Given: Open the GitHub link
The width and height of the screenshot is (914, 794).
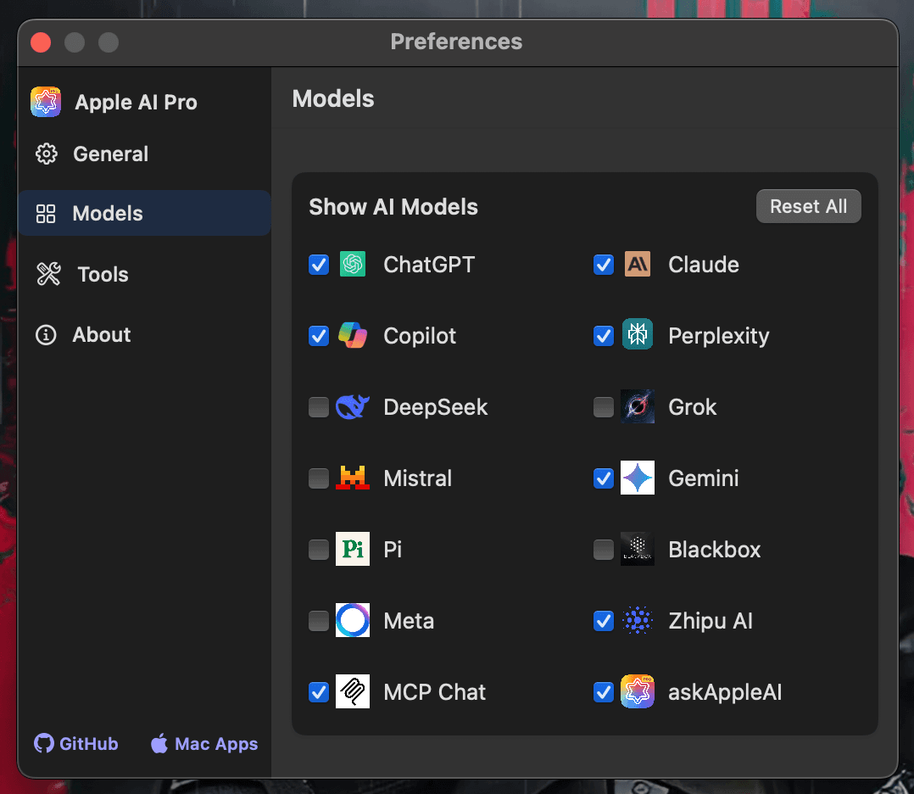Looking at the screenshot, I should click(75, 744).
